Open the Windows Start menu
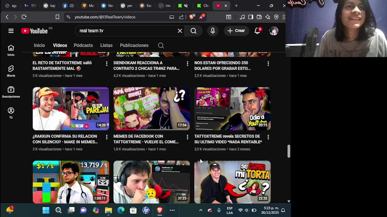The width and height of the screenshot is (387, 217). click(x=46, y=210)
